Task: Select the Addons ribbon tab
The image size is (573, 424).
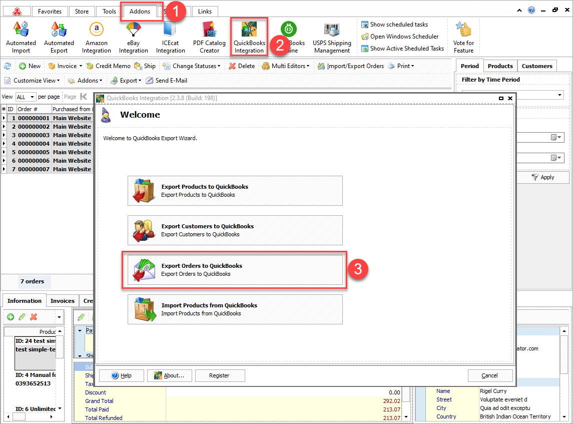Action: click(x=140, y=12)
